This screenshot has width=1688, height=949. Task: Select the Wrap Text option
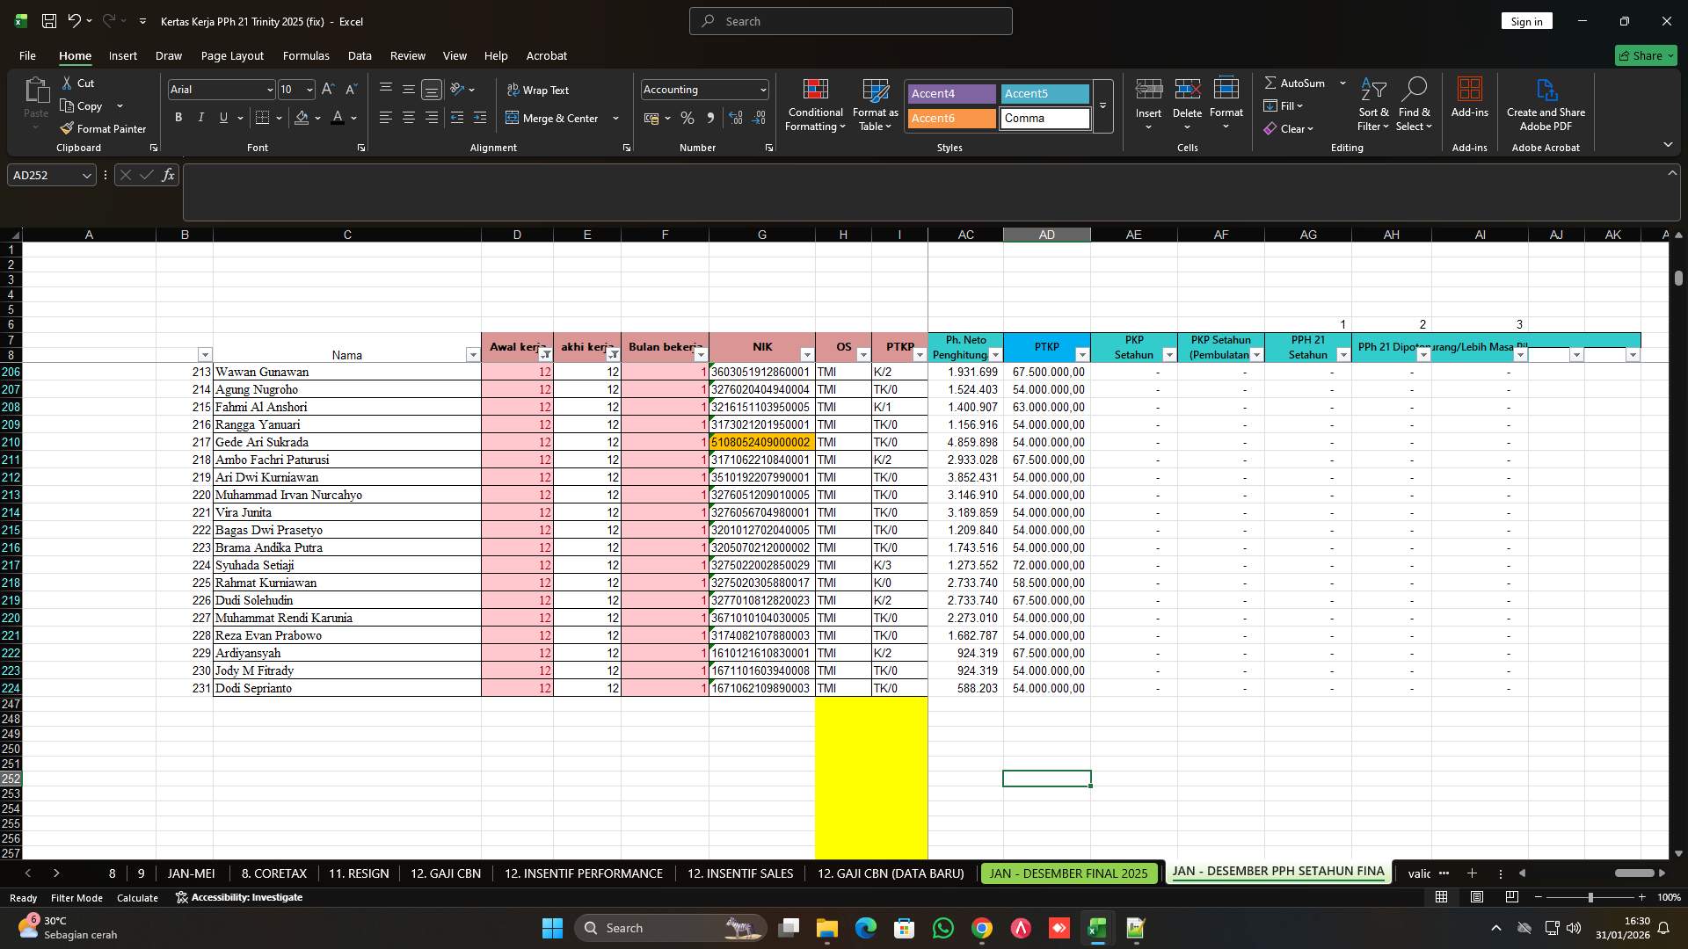[x=539, y=90]
